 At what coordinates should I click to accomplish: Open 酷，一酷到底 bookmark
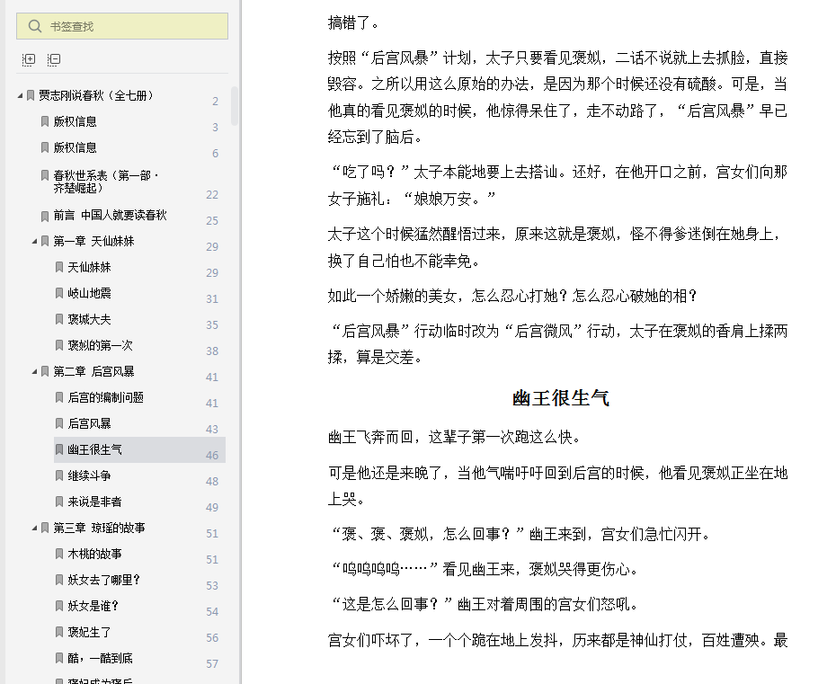pos(101,659)
